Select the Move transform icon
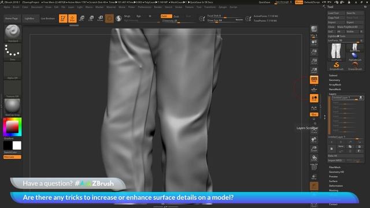 [82, 18]
